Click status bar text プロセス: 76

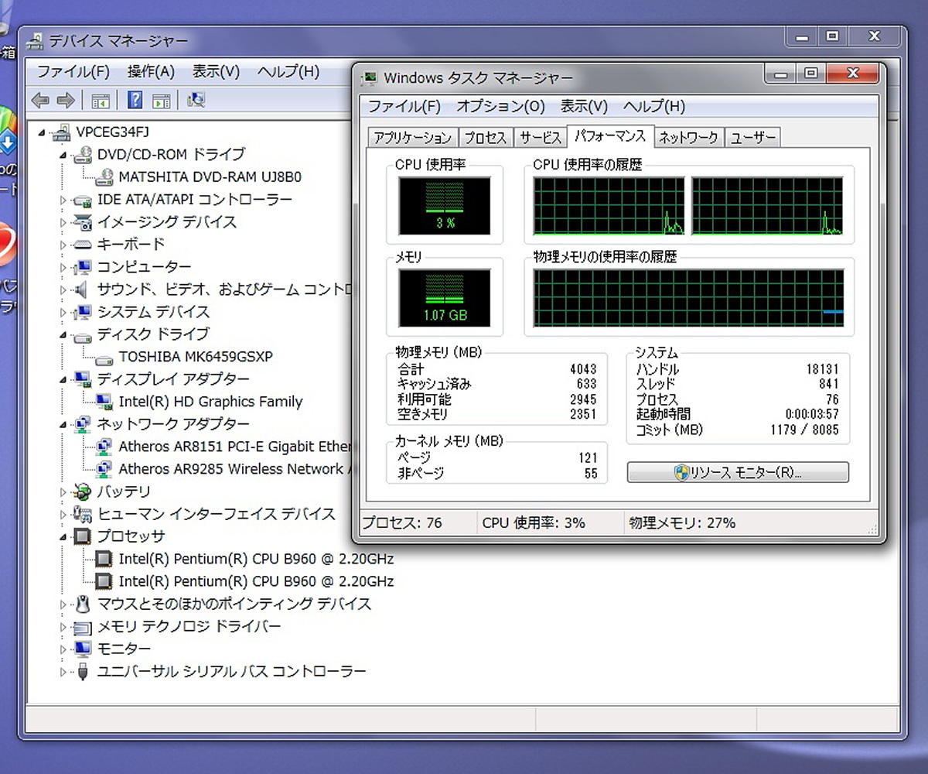click(402, 523)
